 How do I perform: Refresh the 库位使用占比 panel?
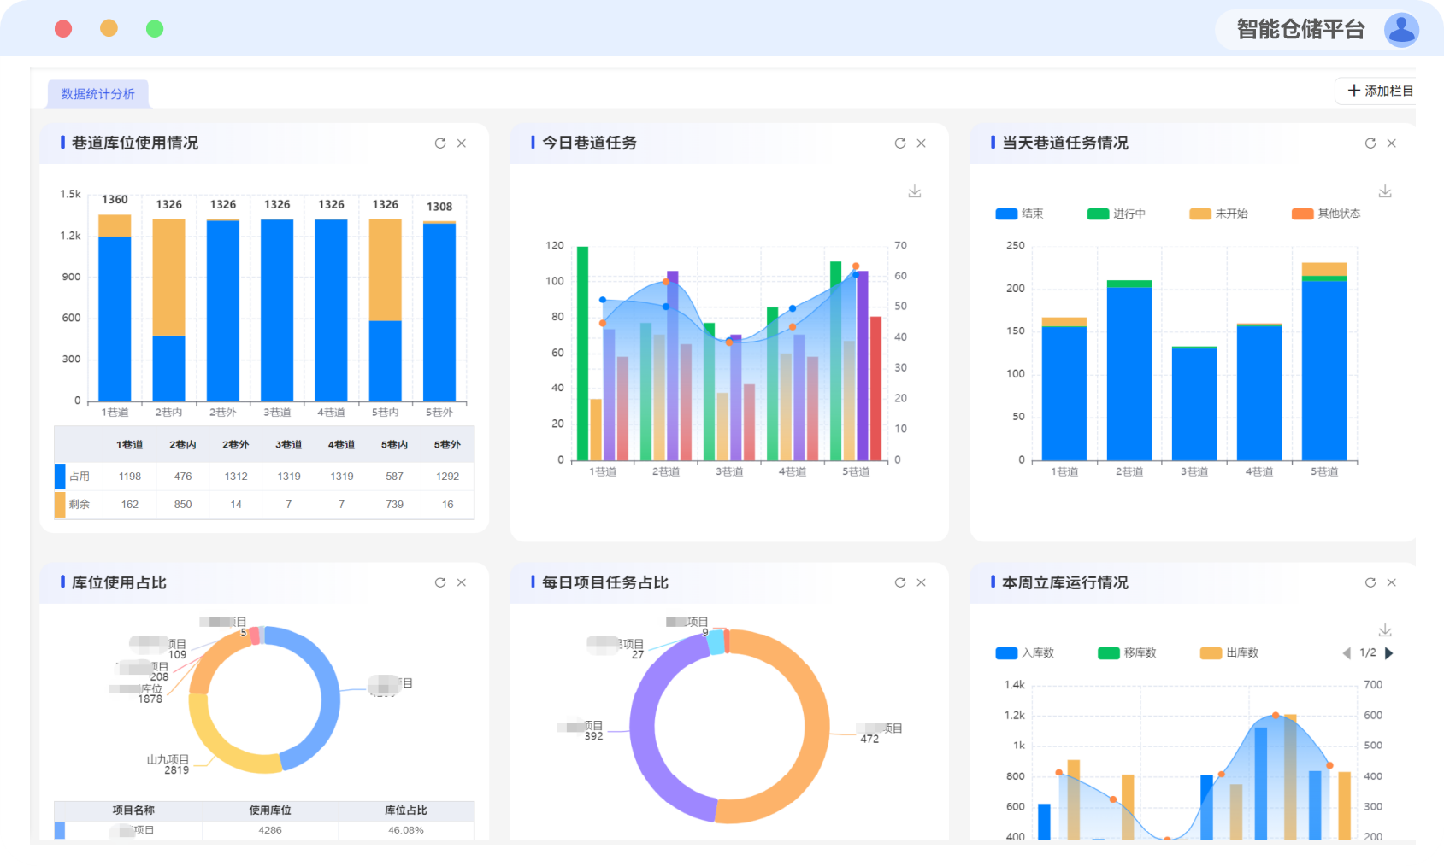[439, 582]
